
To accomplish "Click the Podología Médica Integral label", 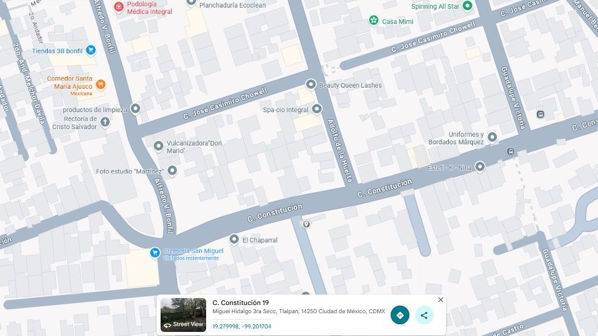I will (149, 8).
